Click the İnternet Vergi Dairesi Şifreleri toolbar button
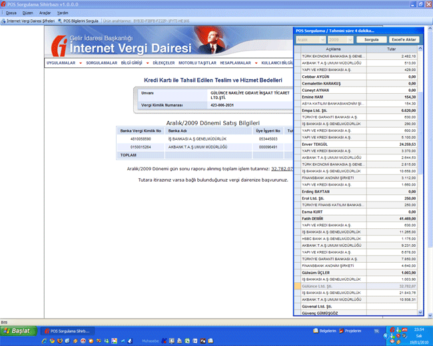The width and height of the screenshot is (433, 346). [x=28, y=21]
